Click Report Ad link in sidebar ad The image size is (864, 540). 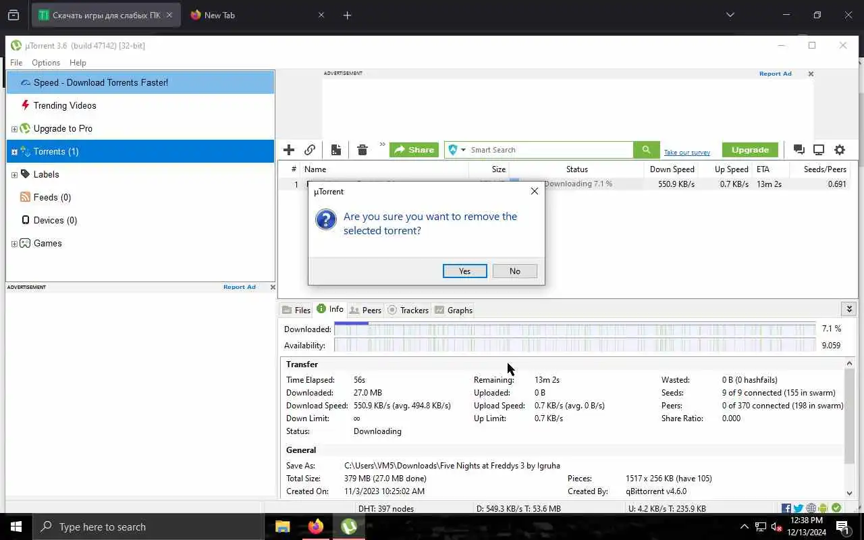pos(239,287)
